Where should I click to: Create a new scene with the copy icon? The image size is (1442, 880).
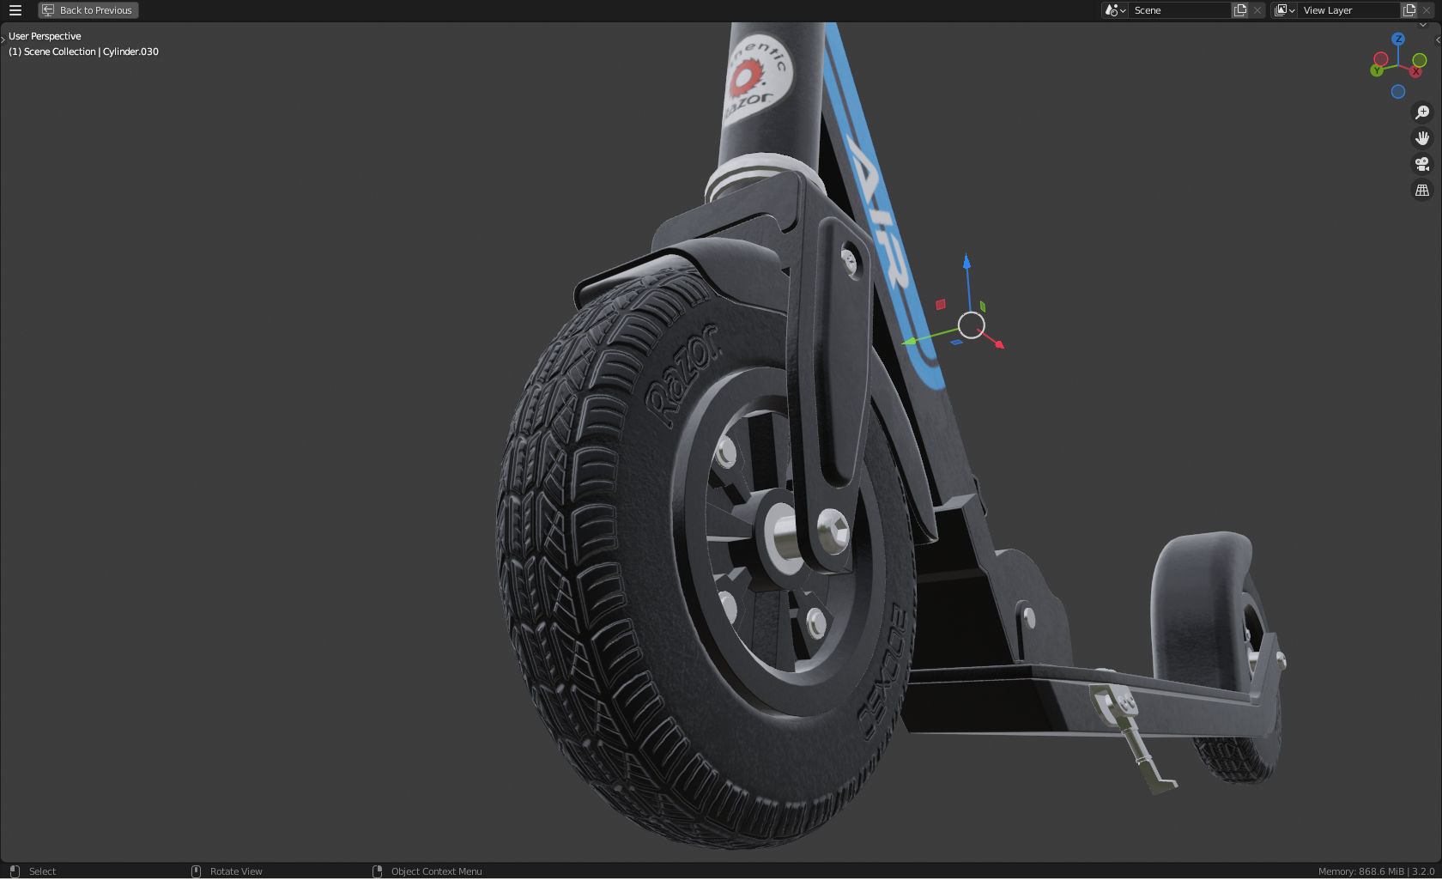click(1240, 10)
